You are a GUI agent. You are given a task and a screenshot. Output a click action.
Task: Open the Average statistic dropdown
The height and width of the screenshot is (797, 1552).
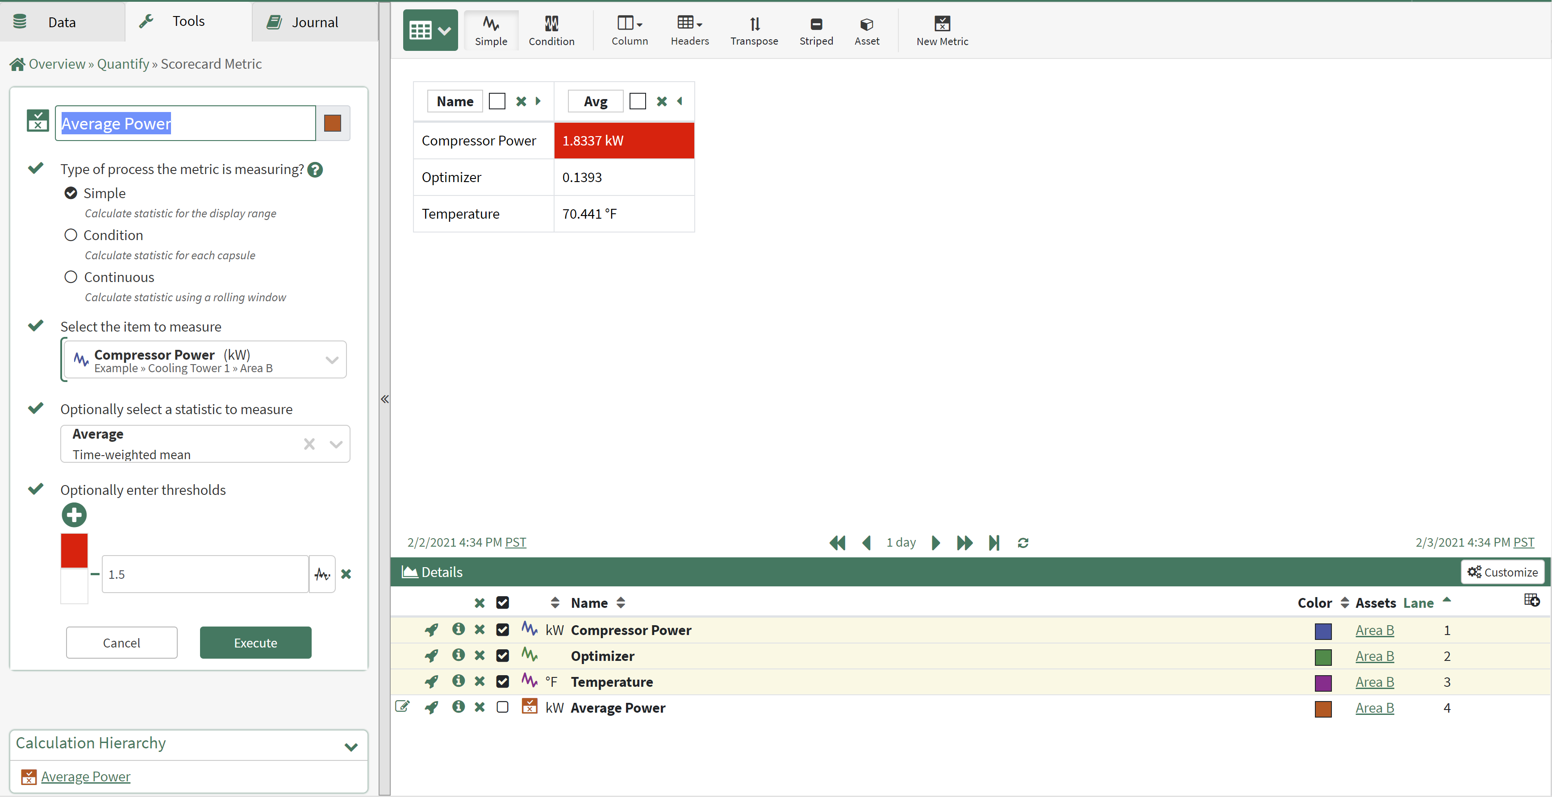point(336,444)
